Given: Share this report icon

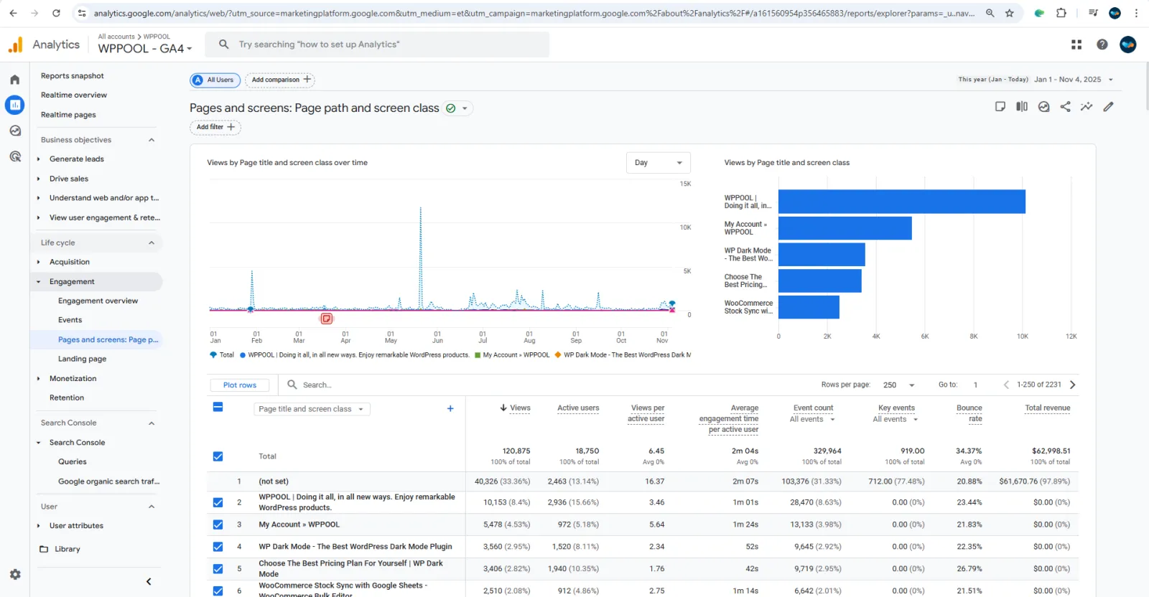Looking at the screenshot, I should click(1066, 107).
